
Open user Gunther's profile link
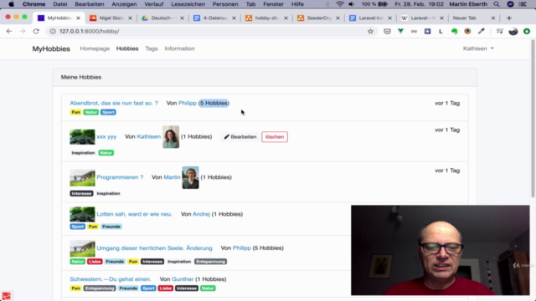[183, 279]
